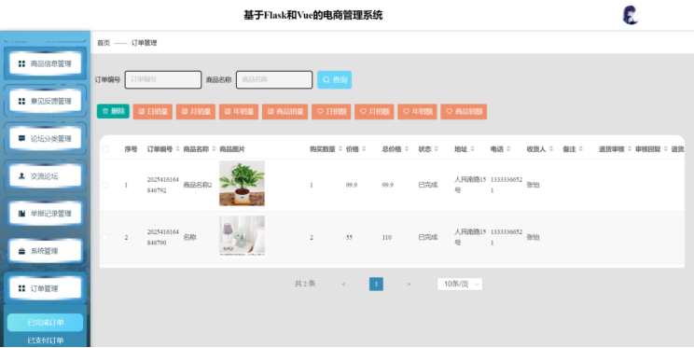Sort by the 审核回复 column arrows
The width and height of the screenshot is (694, 348).
666,149
